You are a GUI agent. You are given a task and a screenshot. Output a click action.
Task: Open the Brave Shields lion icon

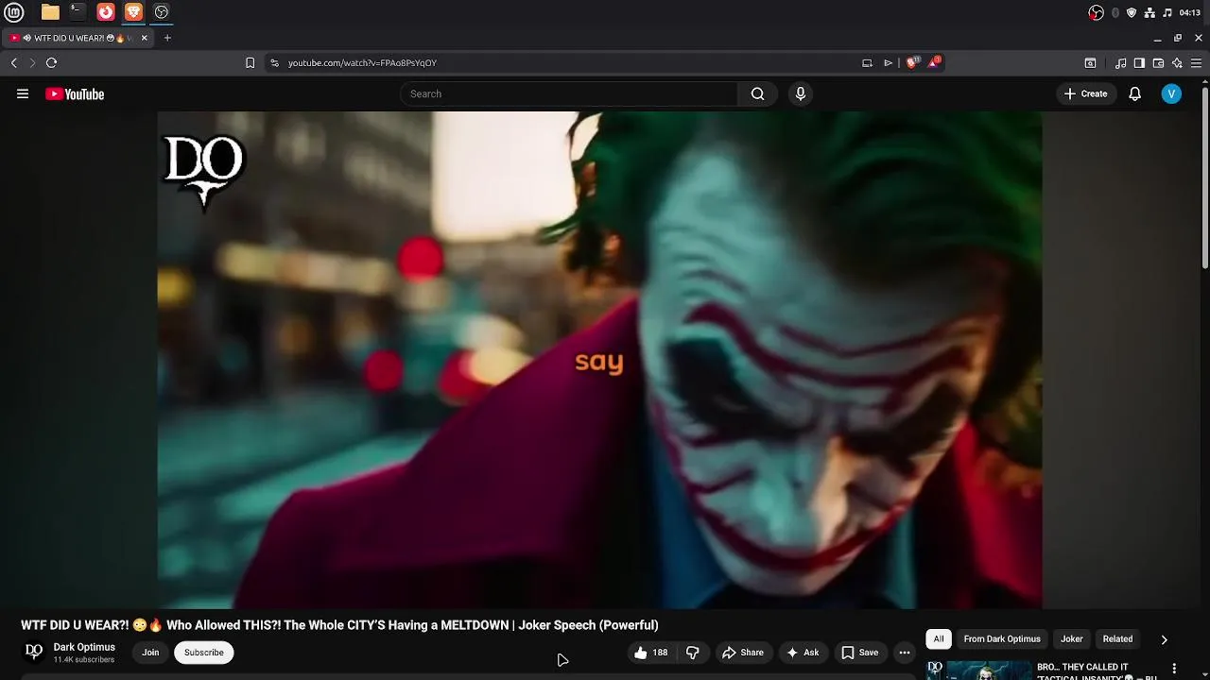[x=912, y=62]
